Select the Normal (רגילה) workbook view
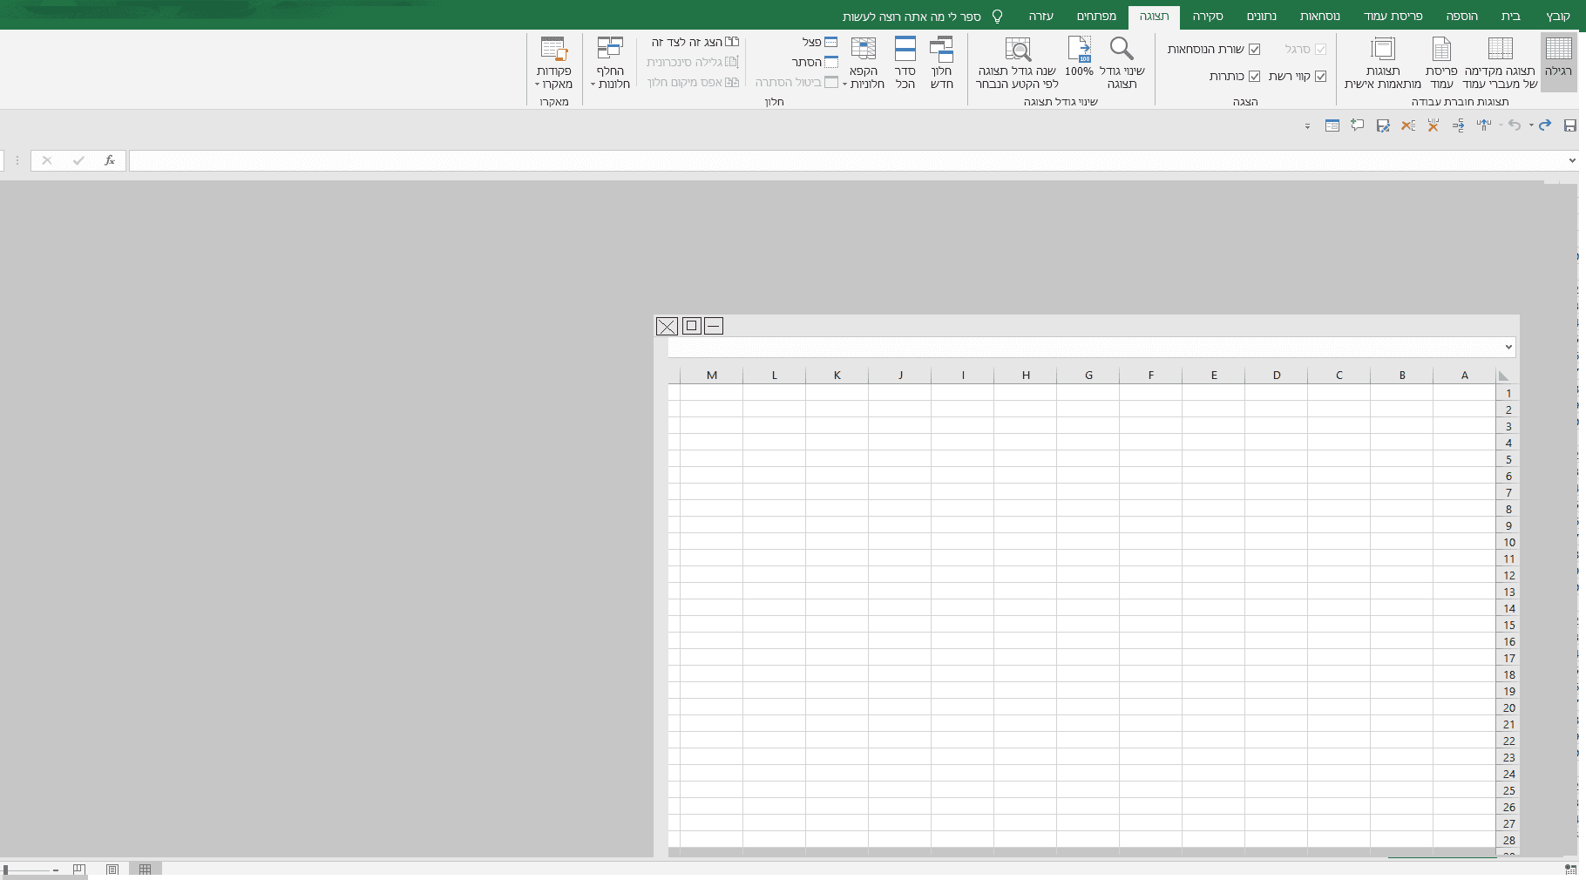 tap(1558, 62)
